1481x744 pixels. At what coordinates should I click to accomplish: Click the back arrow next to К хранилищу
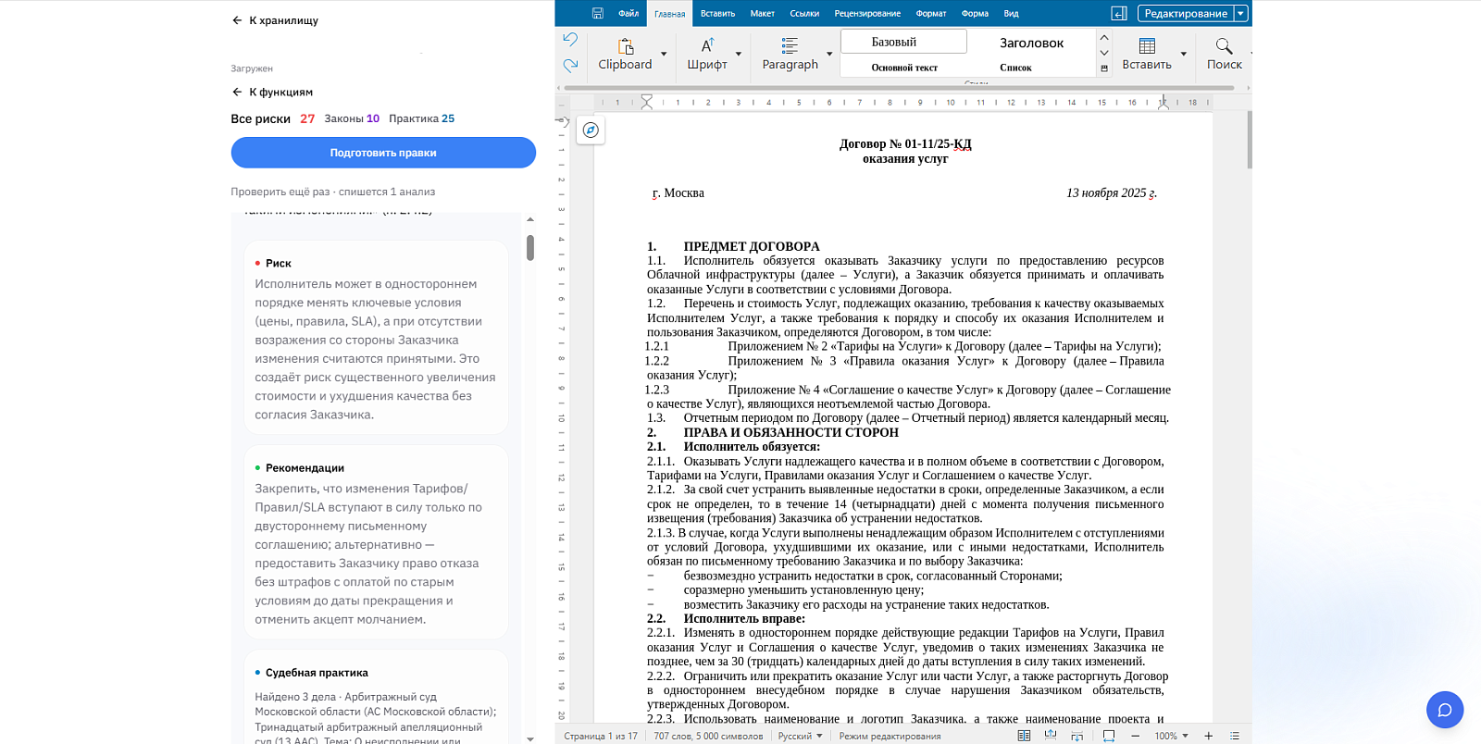tap(237, 20)
